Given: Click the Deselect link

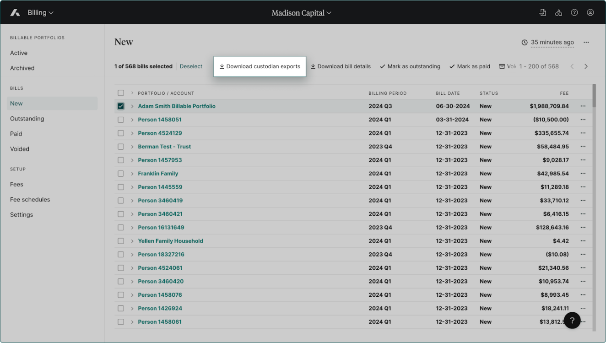Looking at the screenshot, I should click(191, 66).
